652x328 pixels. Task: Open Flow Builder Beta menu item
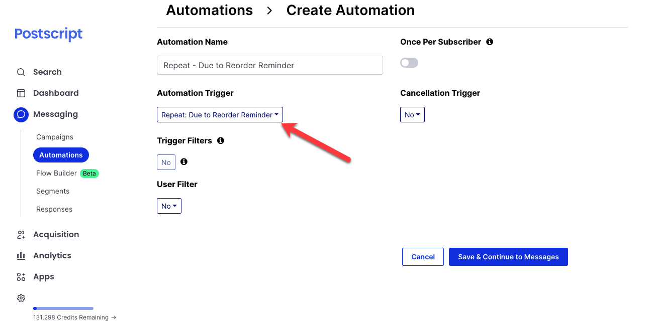67,173
